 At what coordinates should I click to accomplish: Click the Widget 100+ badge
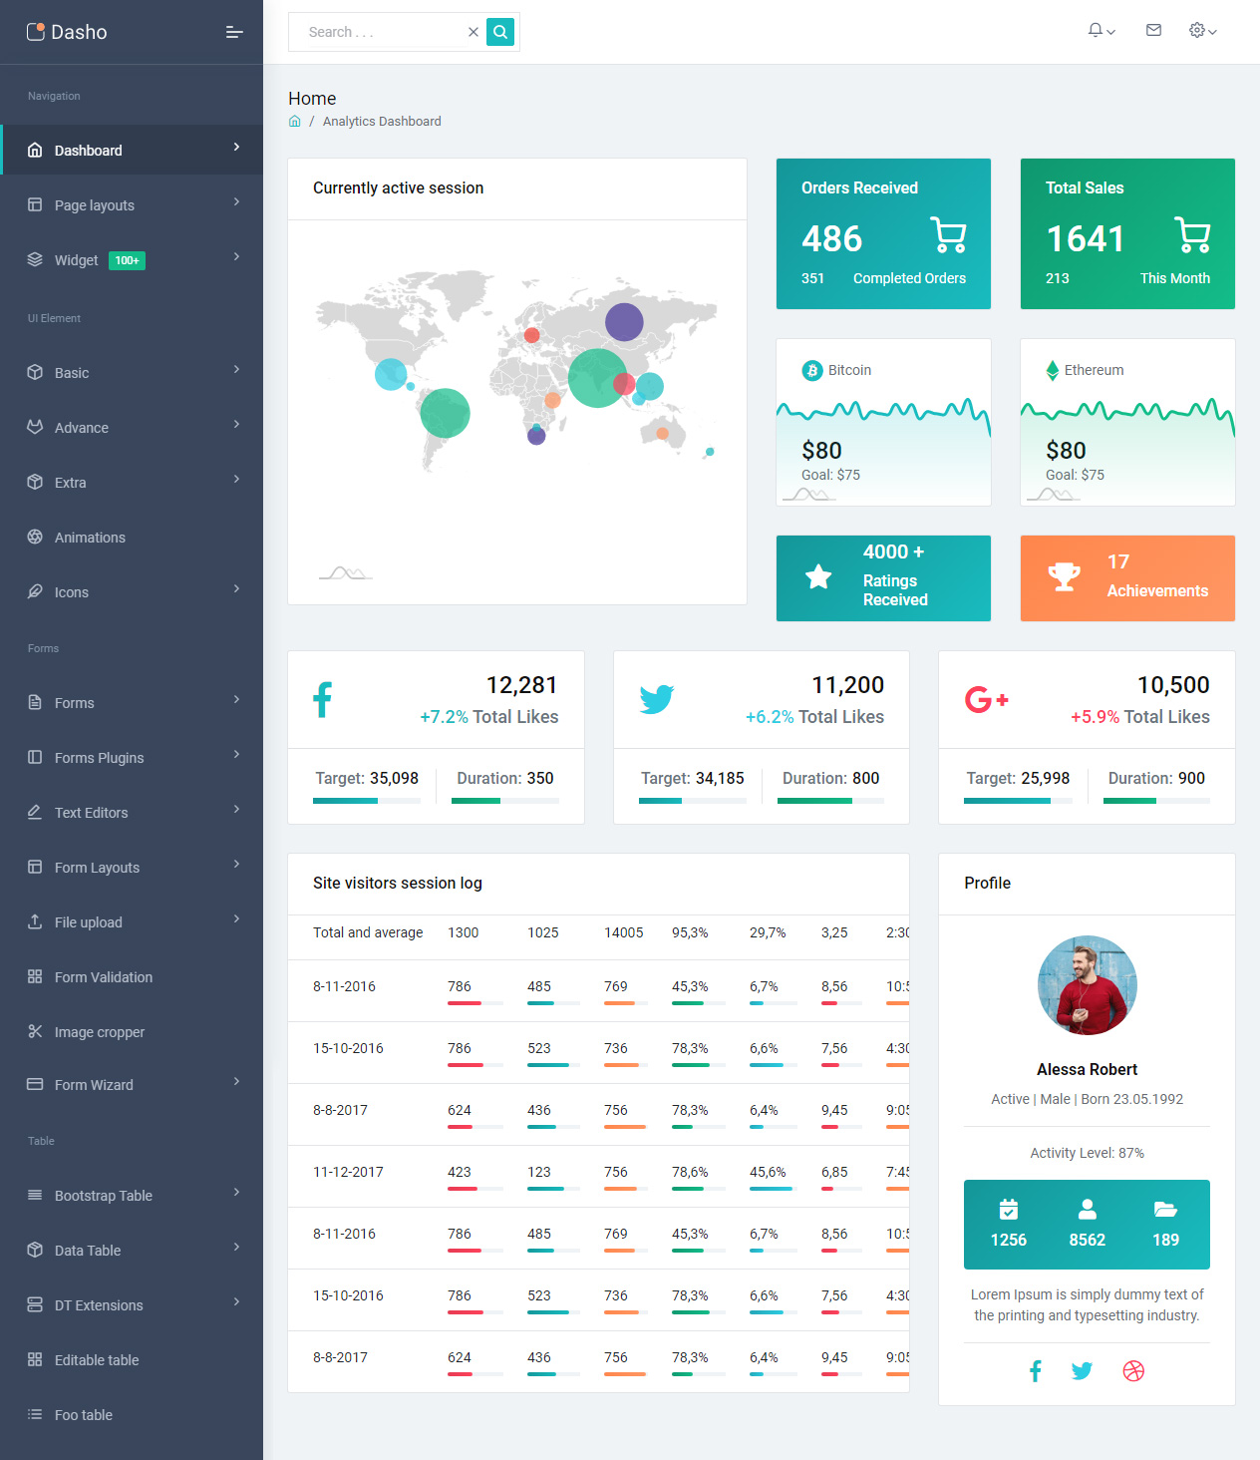coord(127,260)
